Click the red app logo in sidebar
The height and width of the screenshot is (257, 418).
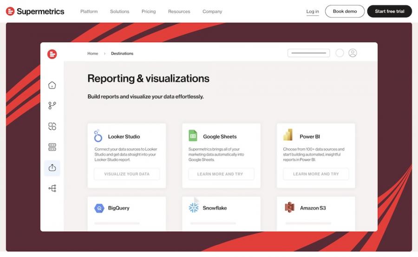52,54
